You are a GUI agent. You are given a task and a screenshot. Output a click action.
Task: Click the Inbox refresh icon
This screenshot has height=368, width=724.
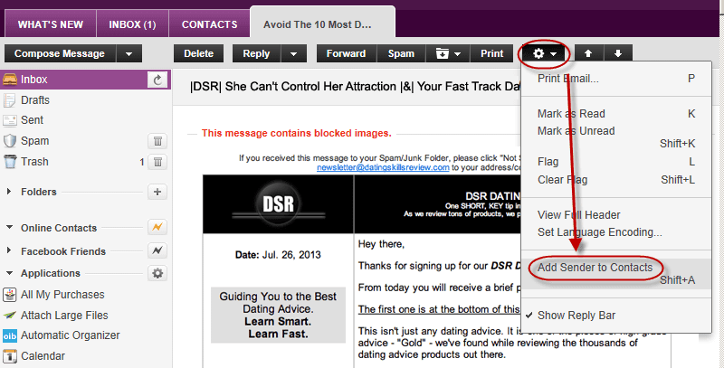pos(158,80)
